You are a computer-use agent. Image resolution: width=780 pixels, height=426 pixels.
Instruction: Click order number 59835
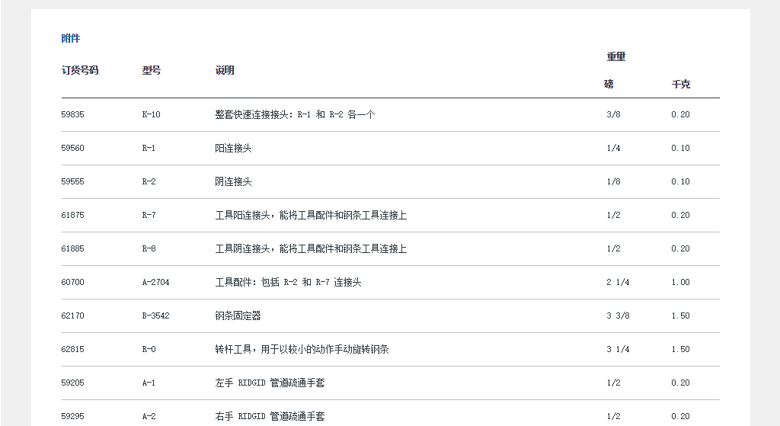pos(73,114)
